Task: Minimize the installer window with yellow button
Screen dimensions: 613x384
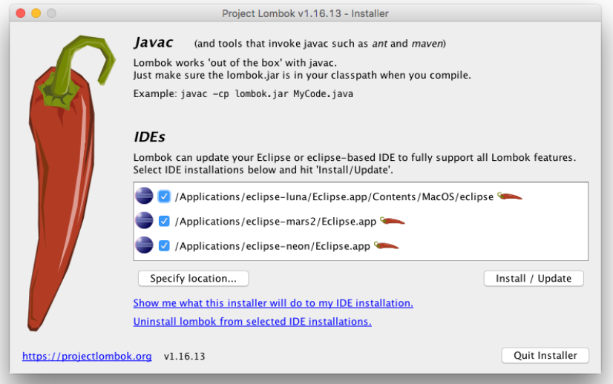Action: point(36,13)
